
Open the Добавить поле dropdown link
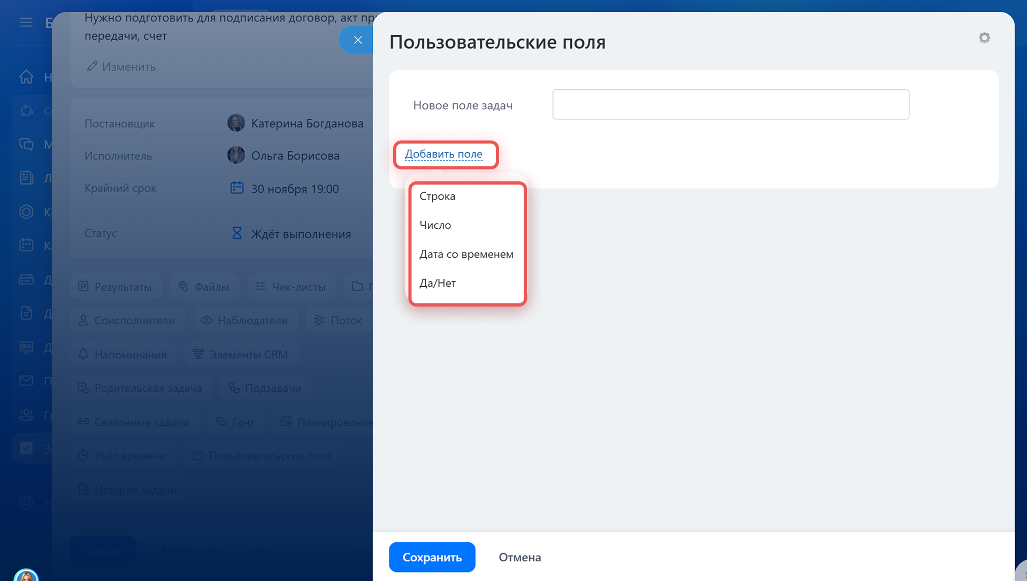tap(443, 154)
